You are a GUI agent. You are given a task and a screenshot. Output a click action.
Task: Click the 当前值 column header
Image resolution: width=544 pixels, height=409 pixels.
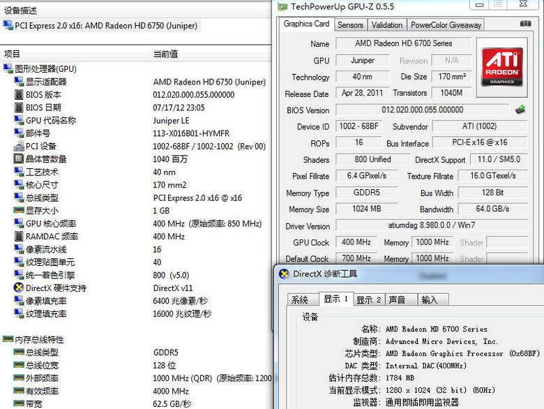click(210, 54)
